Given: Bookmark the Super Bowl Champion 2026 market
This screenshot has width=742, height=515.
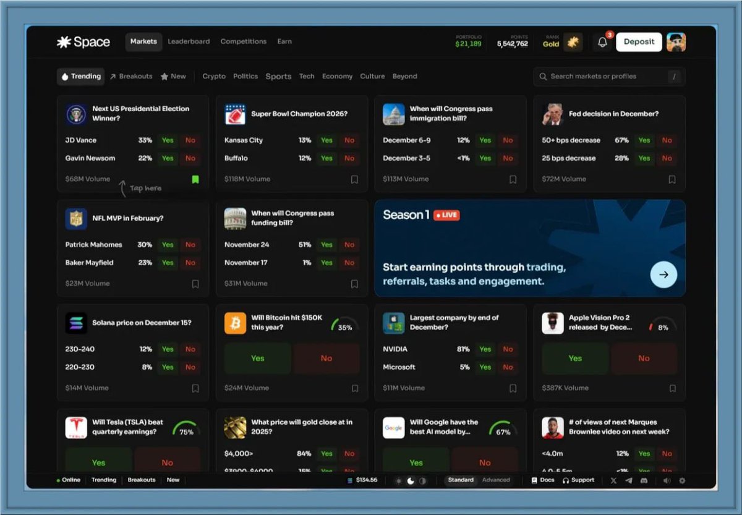Looking at the screenshot, I should [354, 179].
